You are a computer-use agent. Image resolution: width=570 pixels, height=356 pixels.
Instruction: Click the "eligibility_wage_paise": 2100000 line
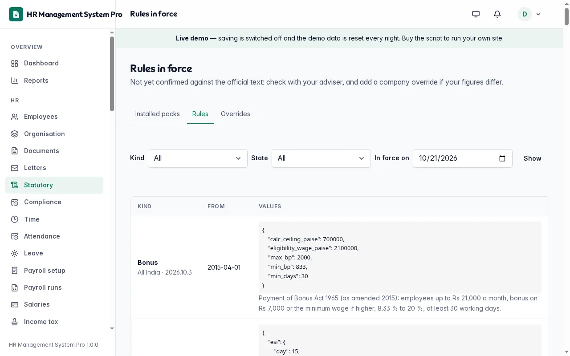pos(313,248)
